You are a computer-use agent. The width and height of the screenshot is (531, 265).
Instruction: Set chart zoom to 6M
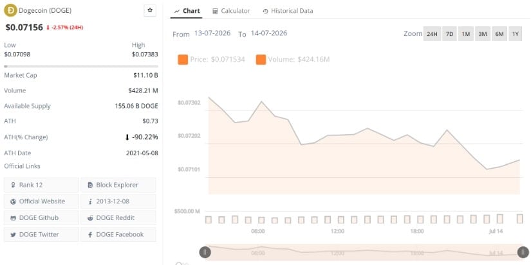point(499,34)
